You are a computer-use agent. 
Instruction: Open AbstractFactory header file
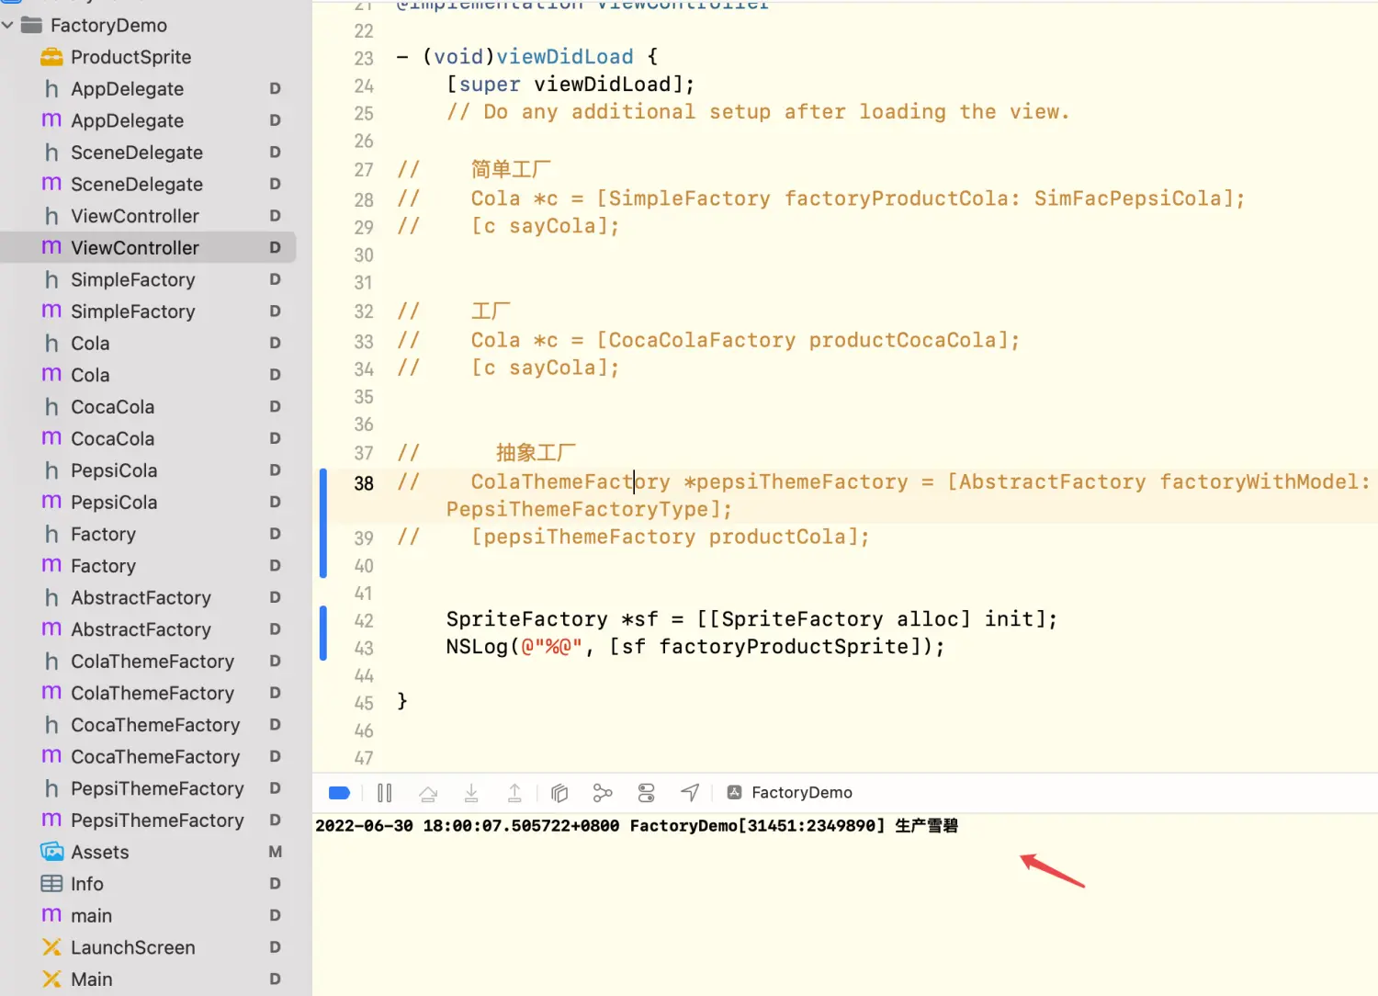point(141,598)
